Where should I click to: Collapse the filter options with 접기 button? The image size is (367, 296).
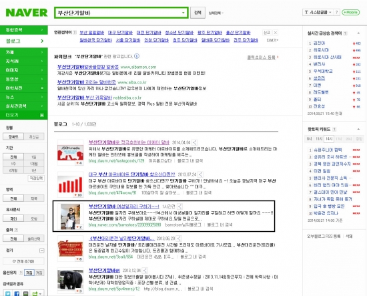[x=41, y=251]
